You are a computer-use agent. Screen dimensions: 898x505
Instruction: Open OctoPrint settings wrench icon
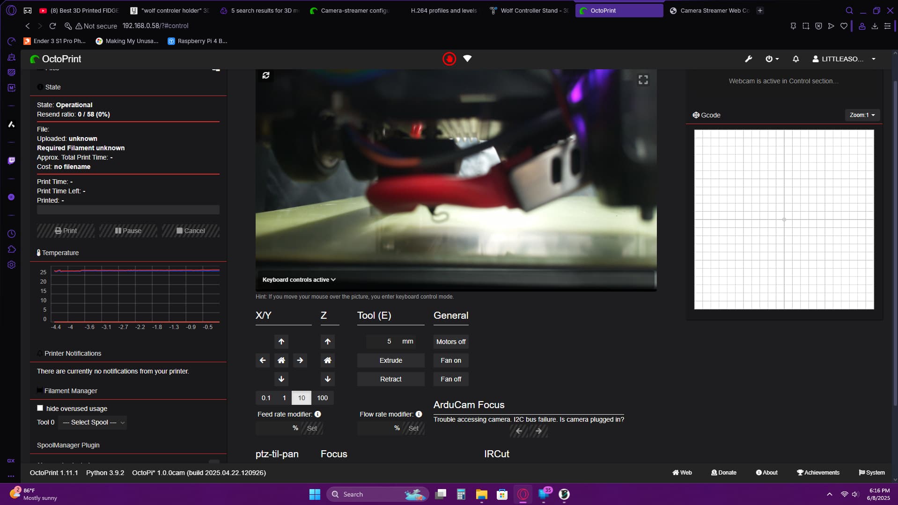[x=748, y=59]
